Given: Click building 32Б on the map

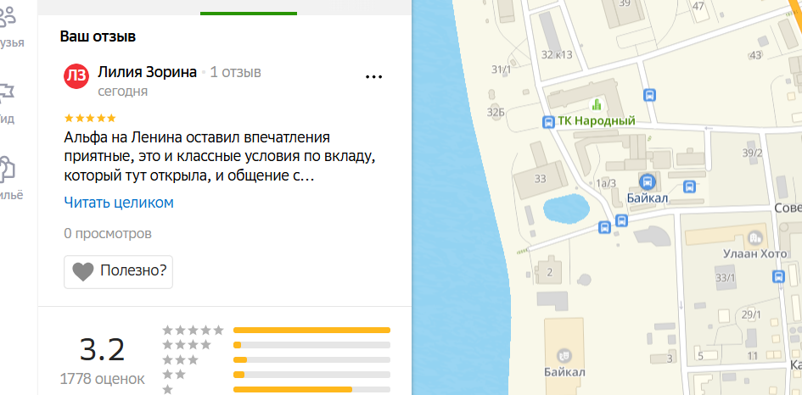Looking at the screenshot, I should coord(496,113).
